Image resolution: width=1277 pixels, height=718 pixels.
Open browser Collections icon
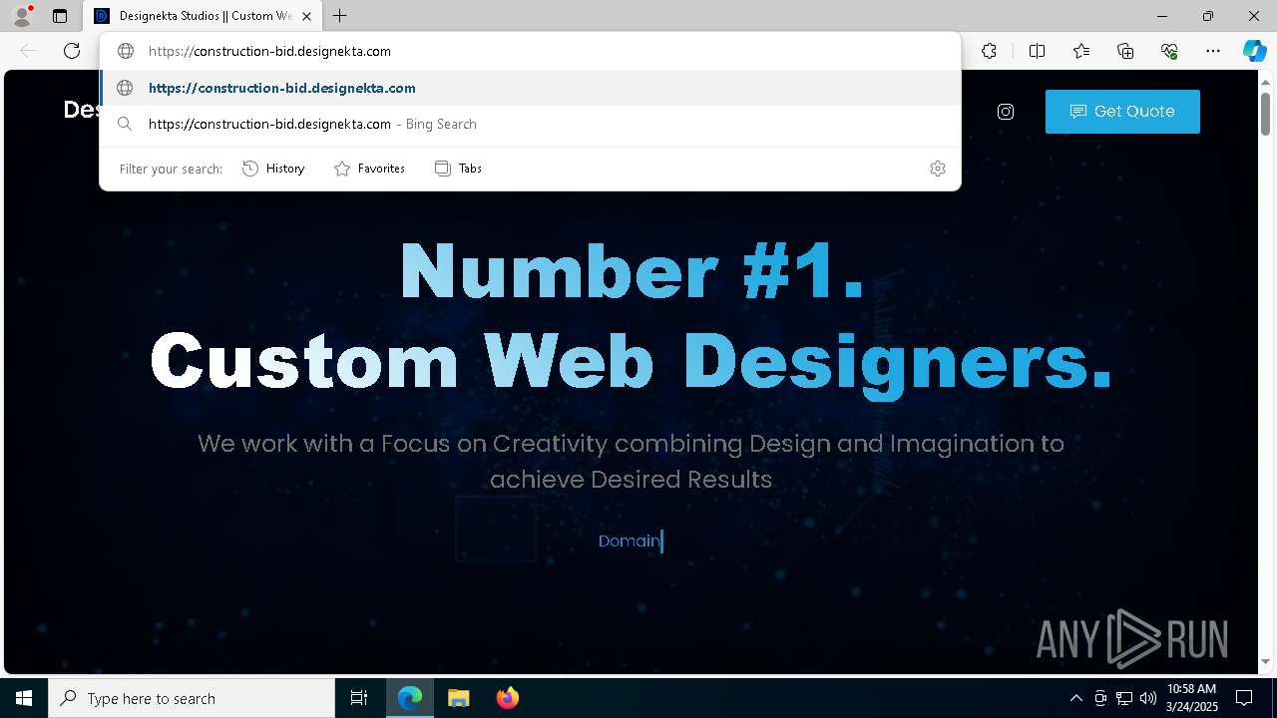(1125, 51)
